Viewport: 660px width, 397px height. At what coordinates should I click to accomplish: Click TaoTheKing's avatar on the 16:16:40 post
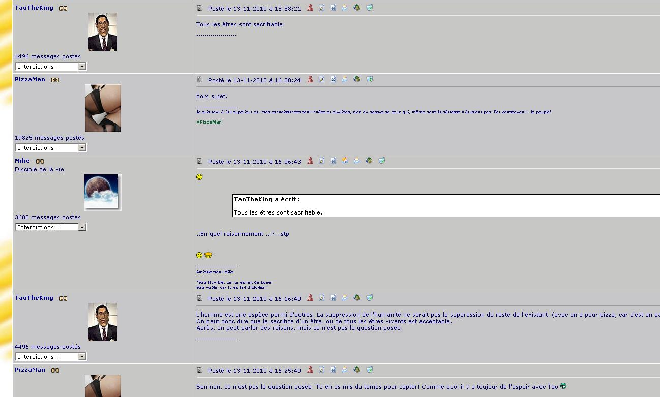click(103, 322)
